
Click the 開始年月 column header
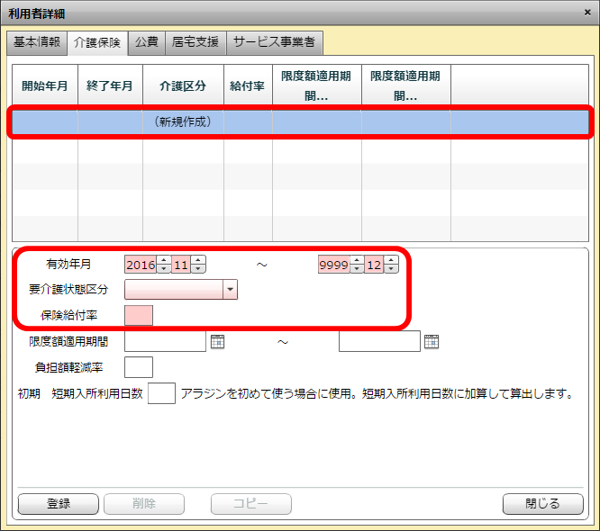(x=45, y=86)
